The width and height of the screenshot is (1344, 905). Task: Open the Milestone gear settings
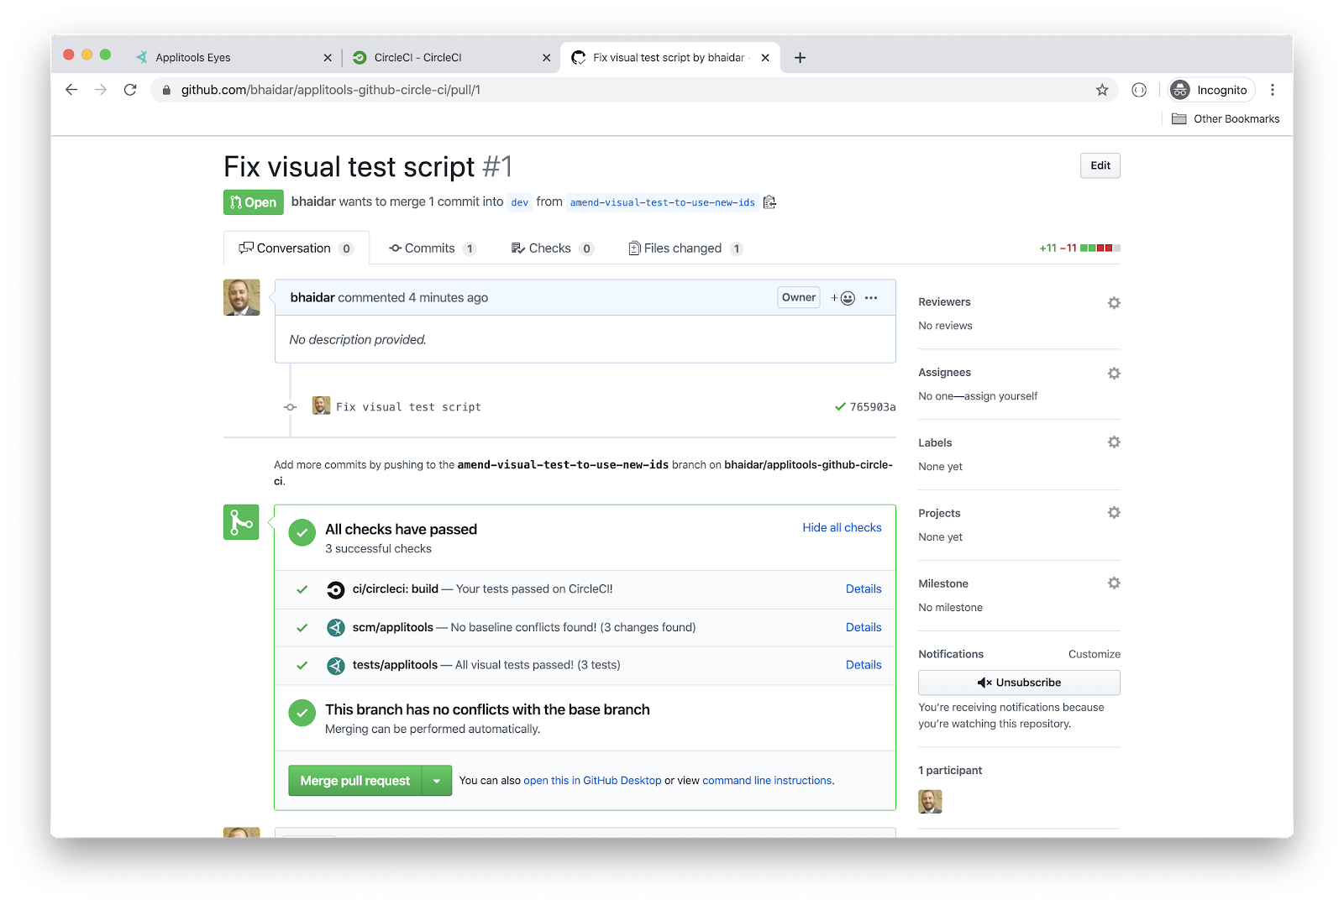pos(1114,583)
